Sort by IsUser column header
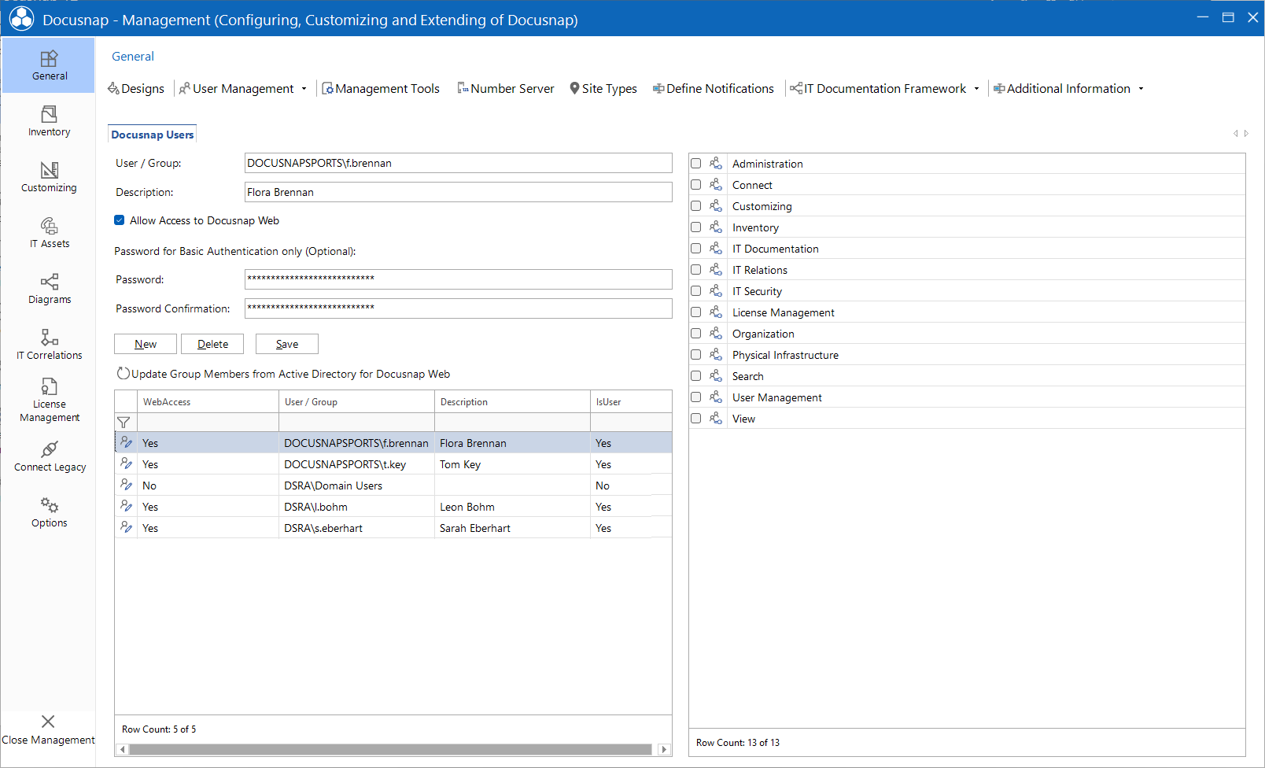This screenshot has height=768, width=1265. click(631, 402)
